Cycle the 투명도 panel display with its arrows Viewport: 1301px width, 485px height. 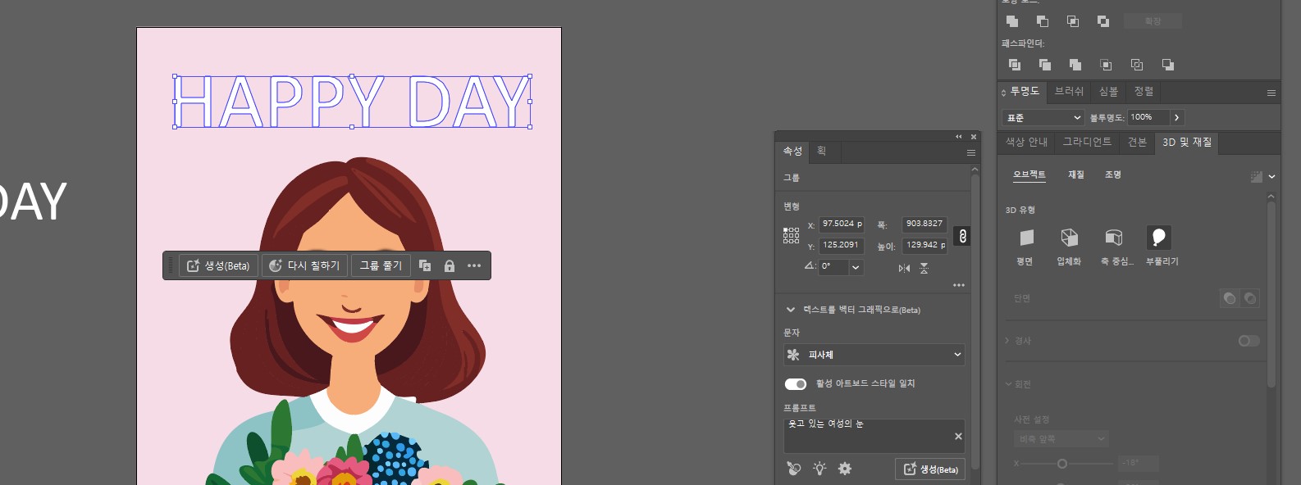tap(1003, 92)
